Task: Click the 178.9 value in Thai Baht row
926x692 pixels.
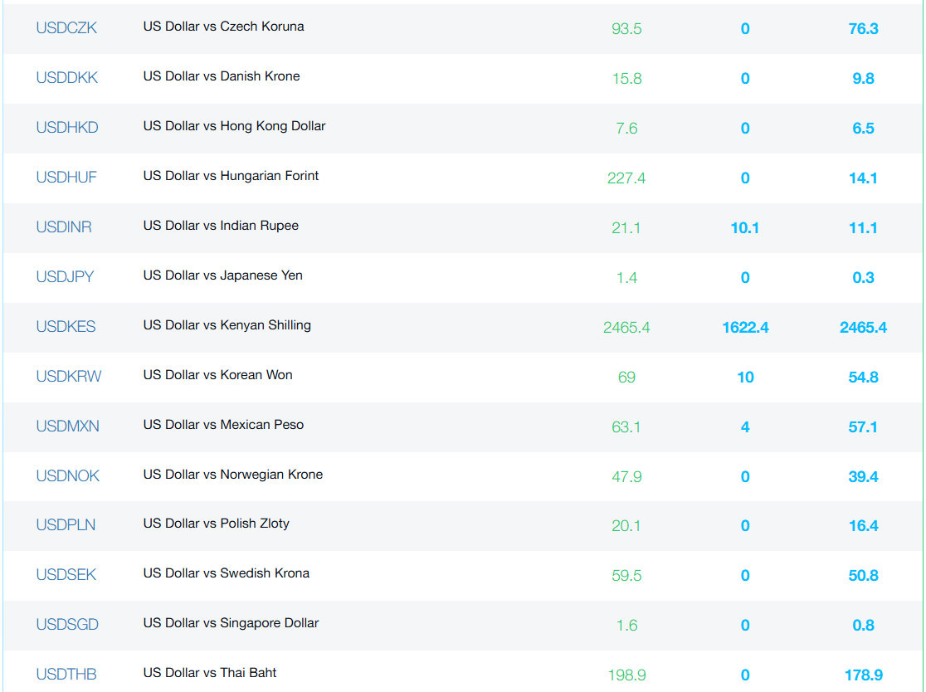Action: tap(863, 675)
